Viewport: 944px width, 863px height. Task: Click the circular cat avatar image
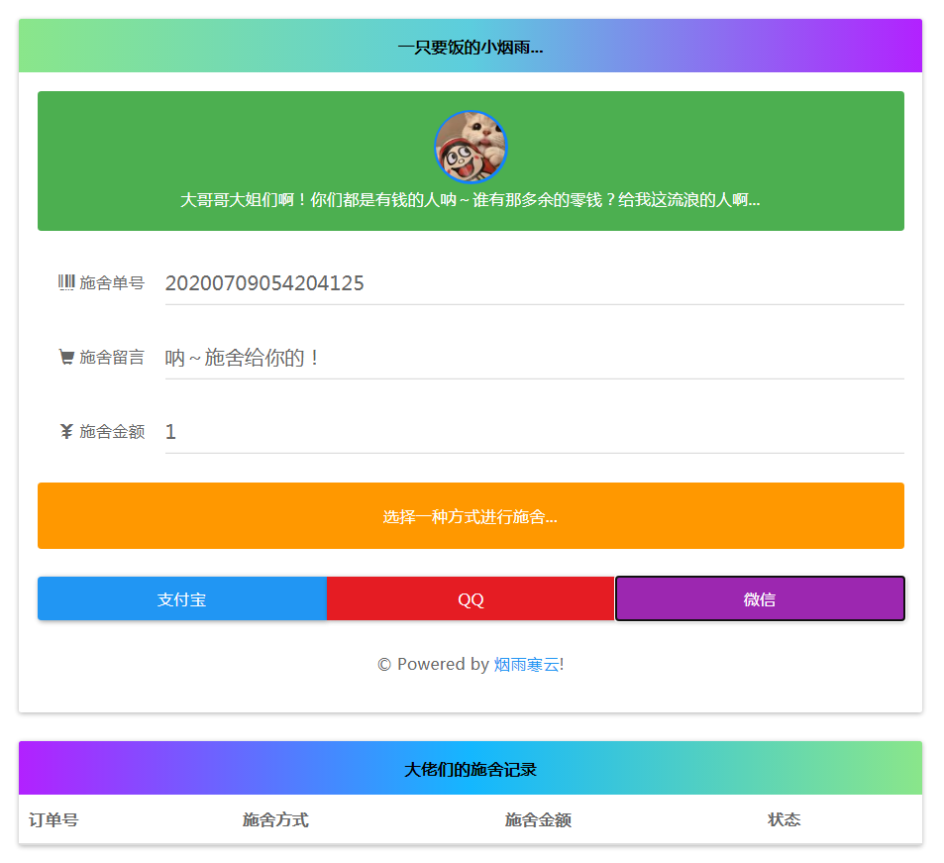click(x=471, y=147)
